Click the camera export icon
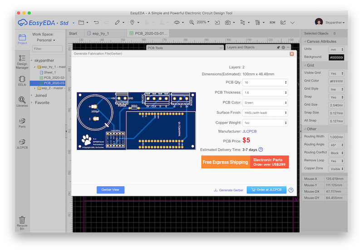The image size is (363, 252). coord(228,22)
